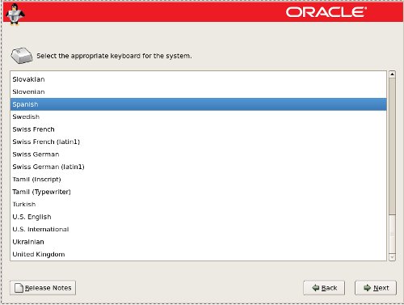Viewport: 404px width, 305px height.
Task: Go Back to the previous step
Action: [x=324, y=288]
